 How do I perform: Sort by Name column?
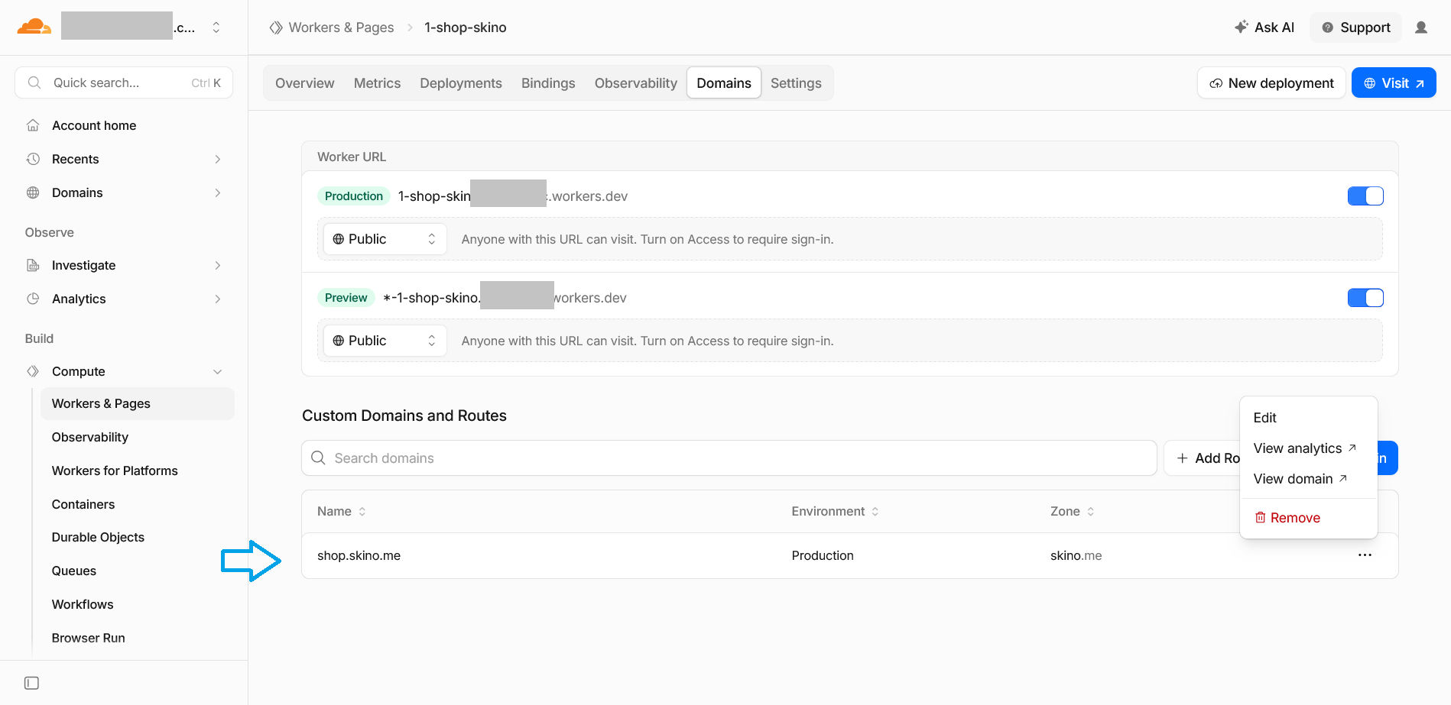(342, 512)
